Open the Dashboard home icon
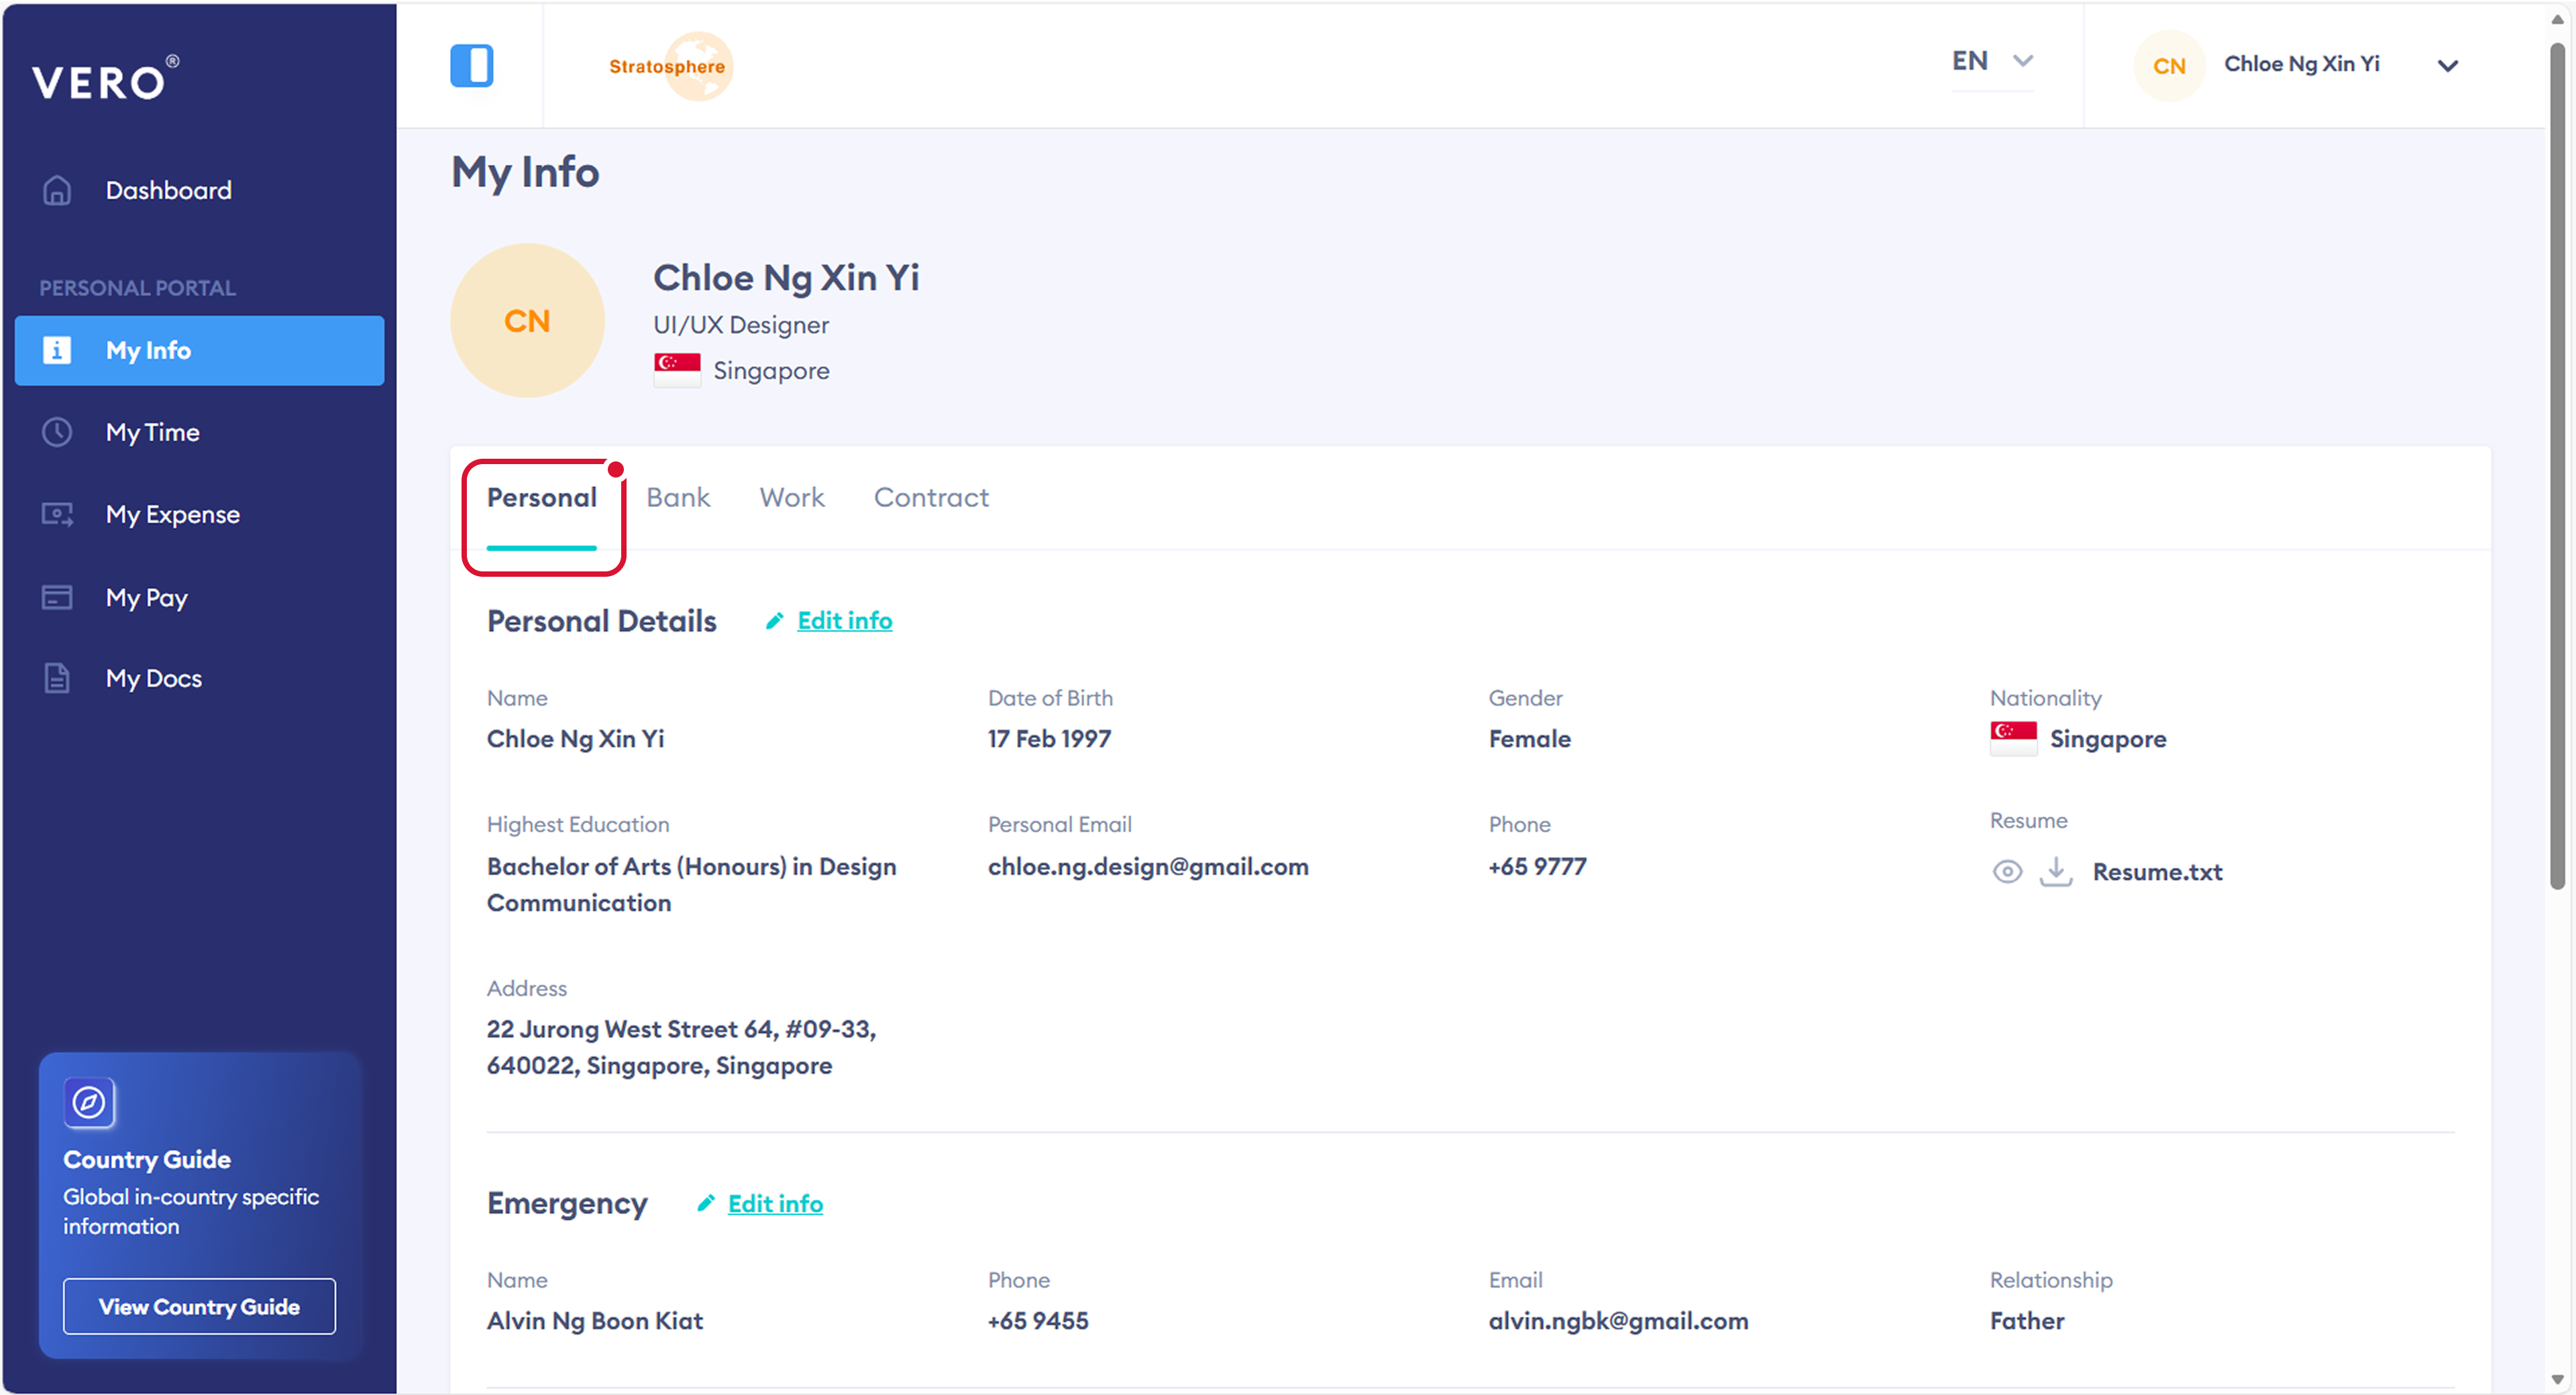This screenshot has width=2576, height=1395. point(57,190)
